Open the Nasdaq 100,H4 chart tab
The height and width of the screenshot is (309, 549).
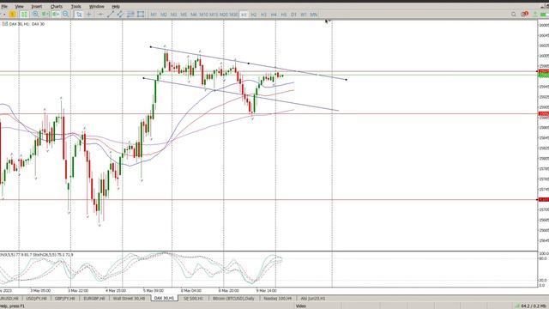pyautogui.click(x=278, y=299)
